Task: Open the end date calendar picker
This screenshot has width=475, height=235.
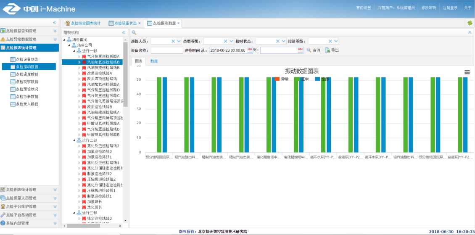Action: coord(300,50)
